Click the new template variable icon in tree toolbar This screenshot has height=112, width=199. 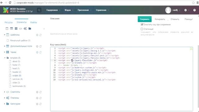click(12, 29)
